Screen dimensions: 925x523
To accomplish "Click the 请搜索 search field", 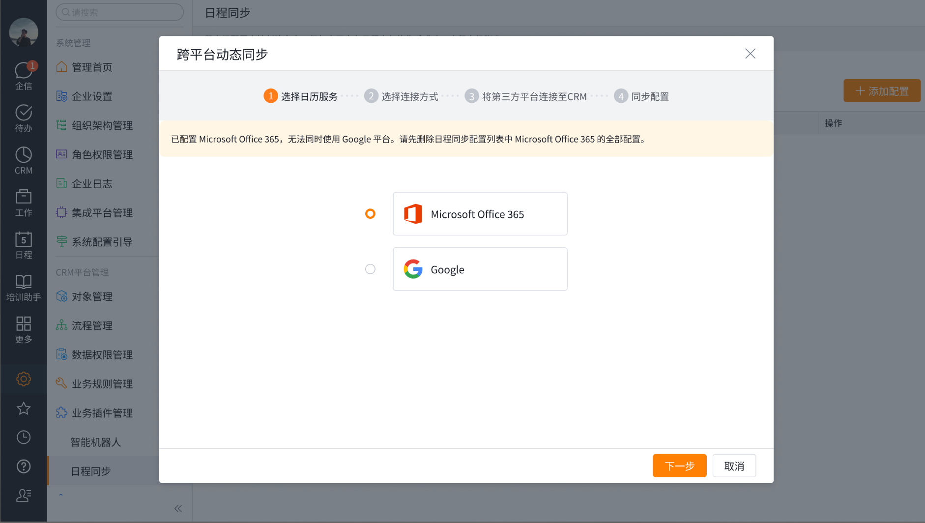I will [x=119, y=12].
